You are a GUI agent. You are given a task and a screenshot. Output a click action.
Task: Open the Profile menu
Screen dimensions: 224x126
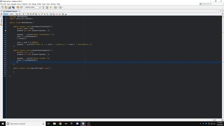[x=39, y=4]
